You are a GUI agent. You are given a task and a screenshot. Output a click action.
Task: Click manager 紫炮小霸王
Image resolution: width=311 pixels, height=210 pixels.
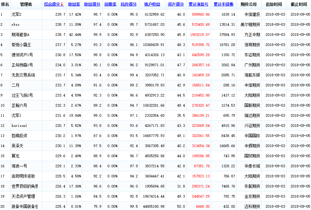coord(21,45)
